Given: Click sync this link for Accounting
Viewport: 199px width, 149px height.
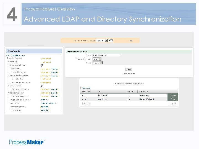Looking at the screenshot, I should click(x=54, y=69).
